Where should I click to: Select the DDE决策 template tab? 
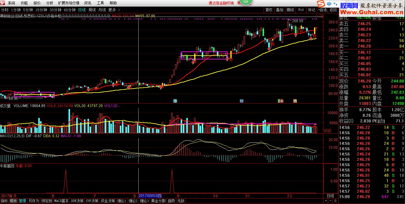(x=77, y=201)
